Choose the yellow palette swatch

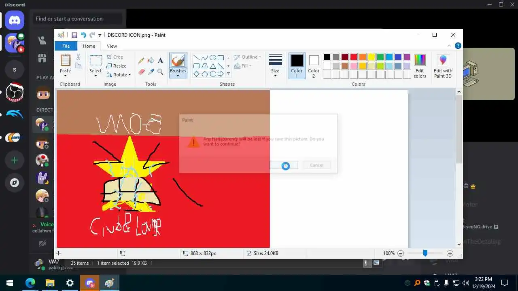coord(372,57)
